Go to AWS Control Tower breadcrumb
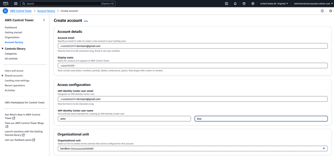Screen dimensions: 334x157 (x=21, y=11)
